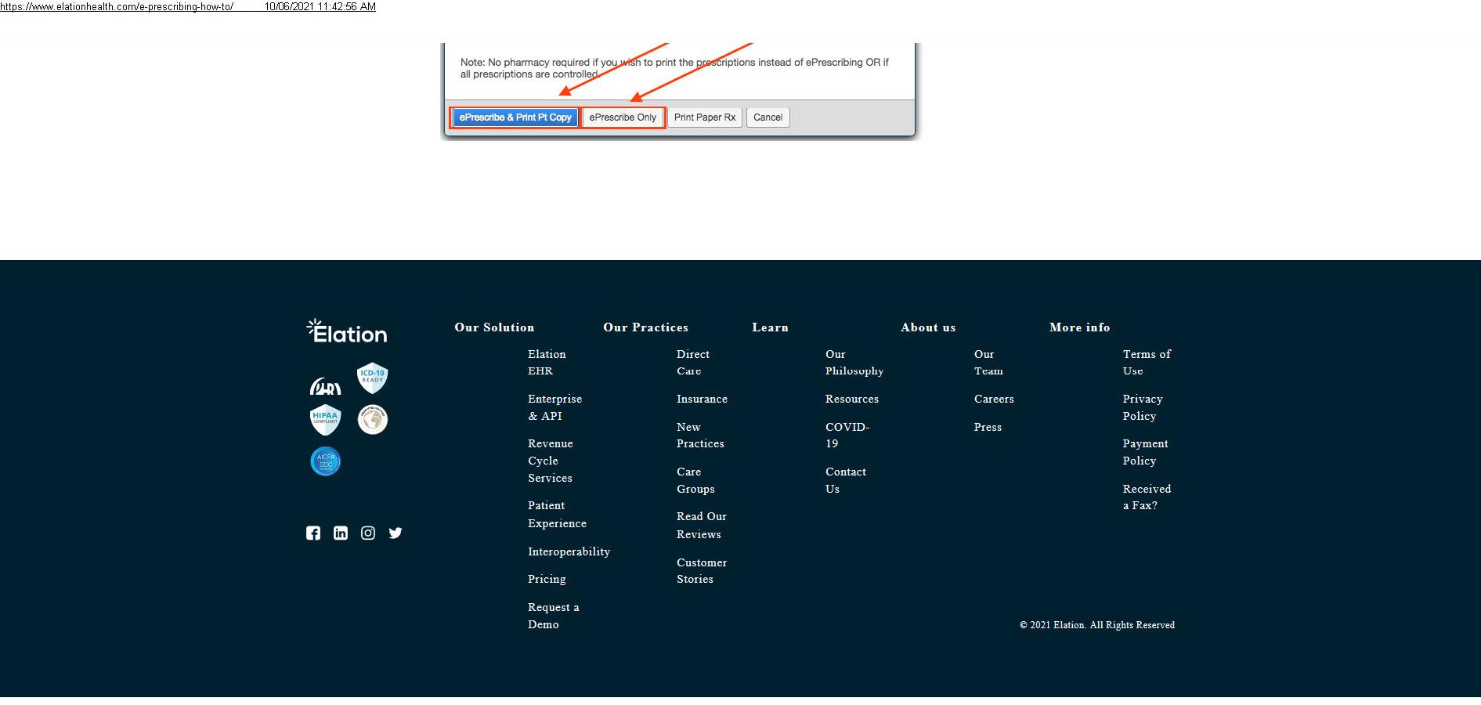Click the HIPAA Compliant badge
1481x705 pixels.
(x=325, y=420)
